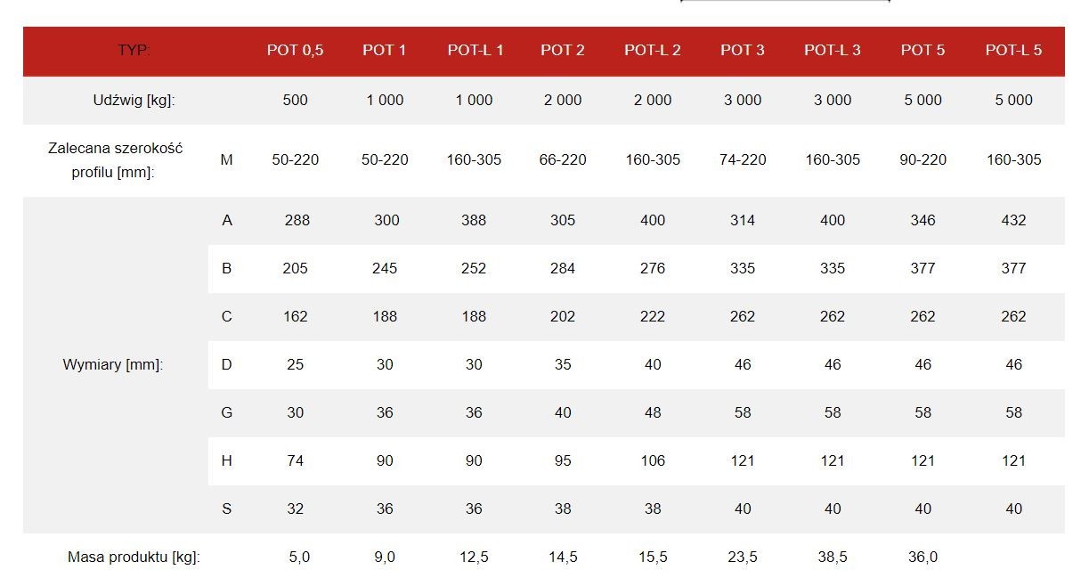Select the Wymiary [mm] row label
The image size is (1089, 586).
pos(113,365)
